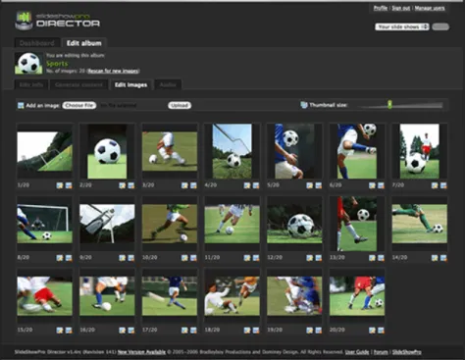The image size is (465, 360).
Task: Click the Thumbnail size icon
Action: [304, 105]
